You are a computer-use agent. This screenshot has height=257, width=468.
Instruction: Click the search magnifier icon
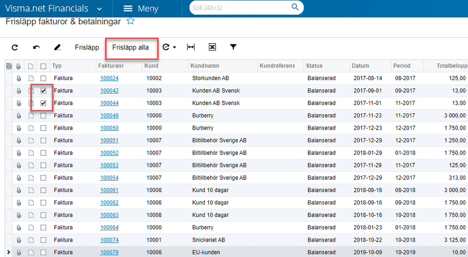click(295, 7)
